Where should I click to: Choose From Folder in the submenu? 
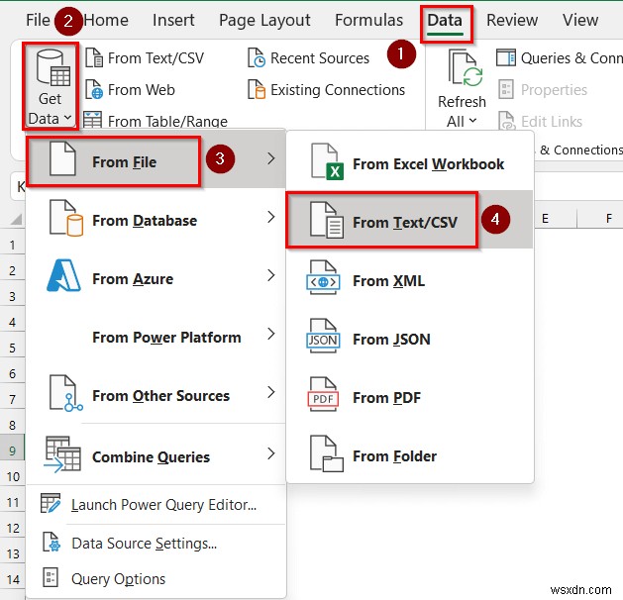(410, 454)
